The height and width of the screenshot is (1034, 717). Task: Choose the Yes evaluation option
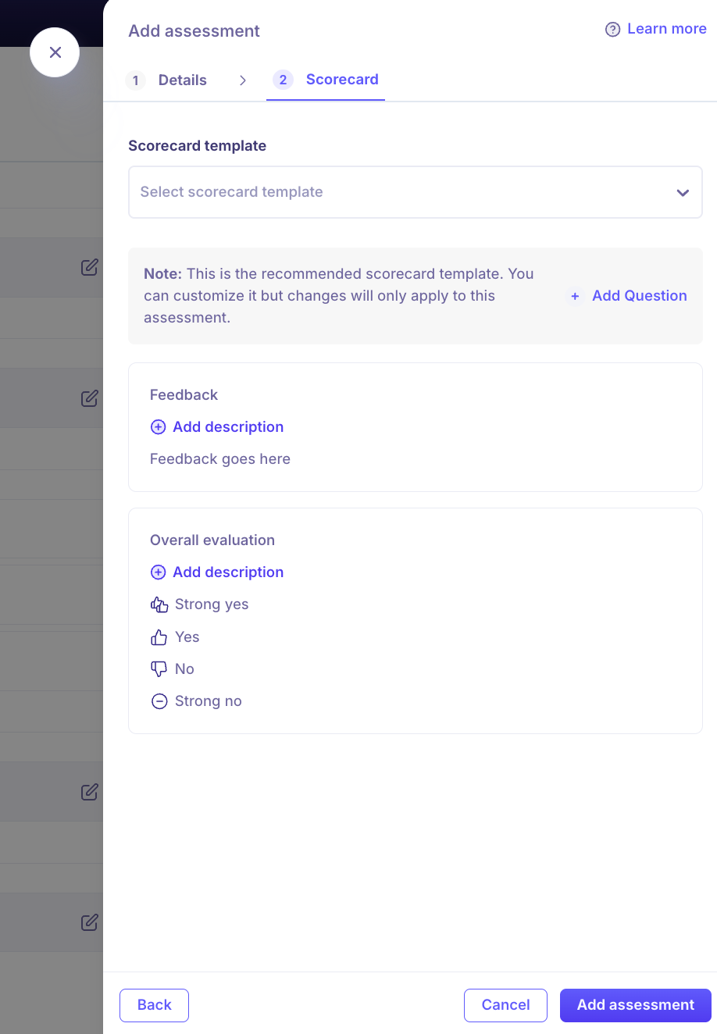187,637
